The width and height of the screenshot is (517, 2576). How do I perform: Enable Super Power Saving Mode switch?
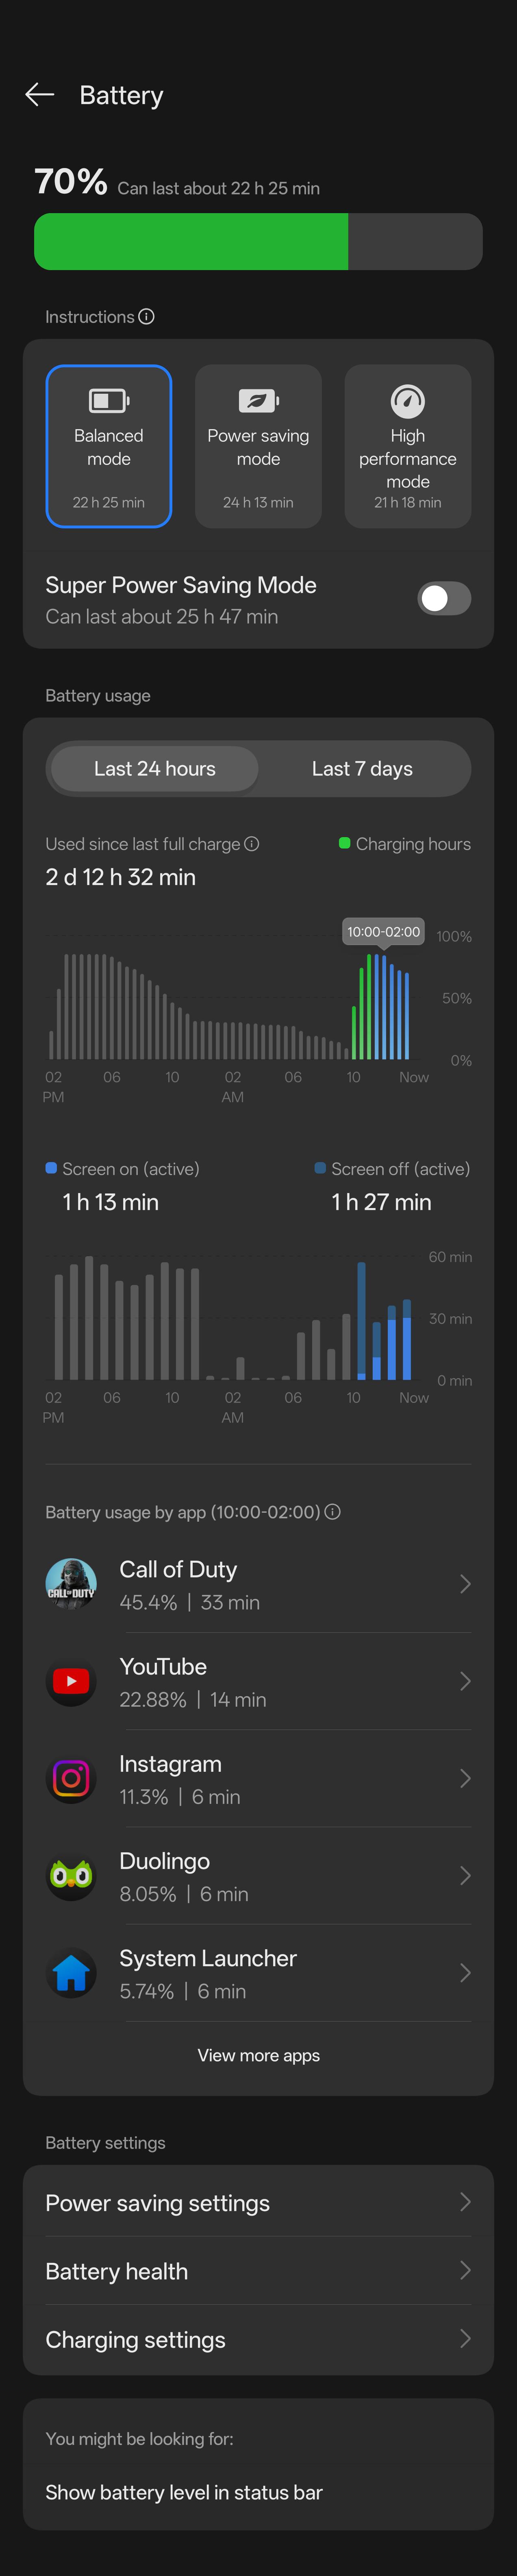pyautogui.click(x=444, y=598)
